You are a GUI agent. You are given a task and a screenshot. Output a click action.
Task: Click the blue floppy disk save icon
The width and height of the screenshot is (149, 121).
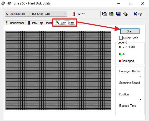pos(118,14)
